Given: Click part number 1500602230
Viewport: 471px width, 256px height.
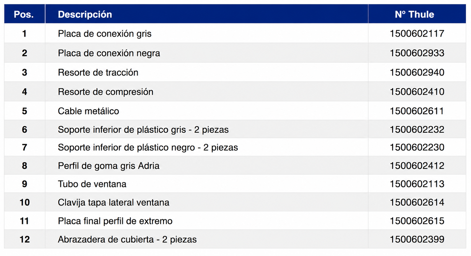Looking at the screenshot, I should (x=417, y=147).
